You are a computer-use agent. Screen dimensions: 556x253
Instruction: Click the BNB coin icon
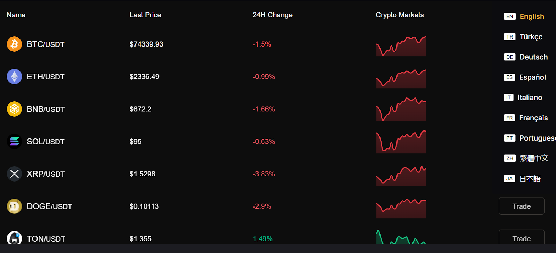pos(14,109)
